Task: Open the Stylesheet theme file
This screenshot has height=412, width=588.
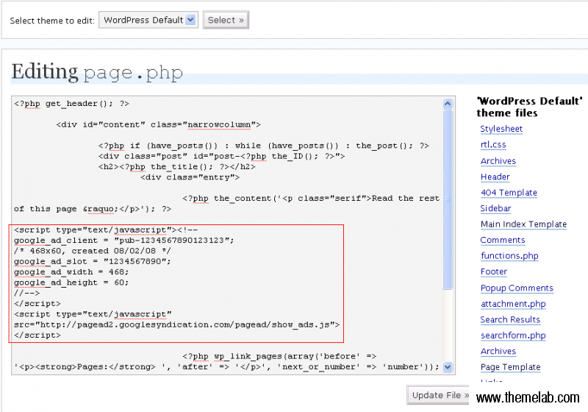Action: click(x=501, y=129)
